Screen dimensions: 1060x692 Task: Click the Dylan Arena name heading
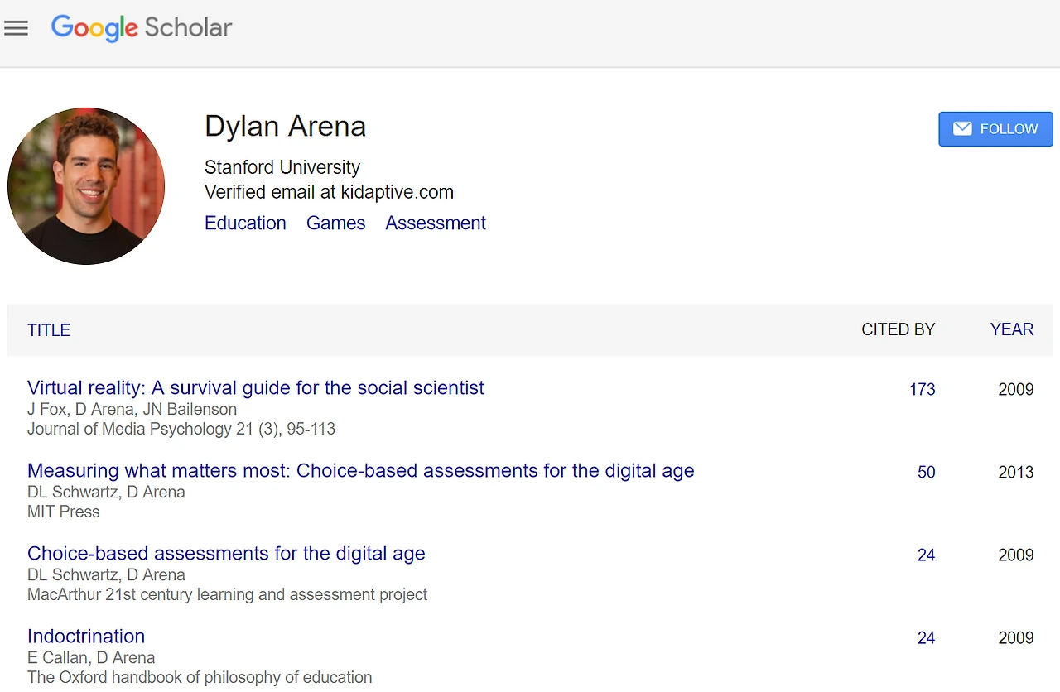(285, 127)
